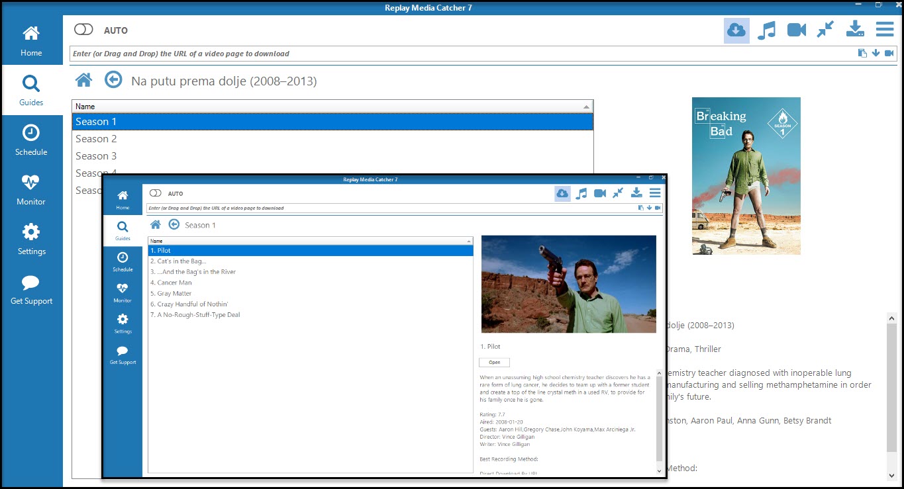The height and width of the screenshot is (489, 904).
Task: Click the video camera icon in back window toolbar
Action: tap(796, 30)
